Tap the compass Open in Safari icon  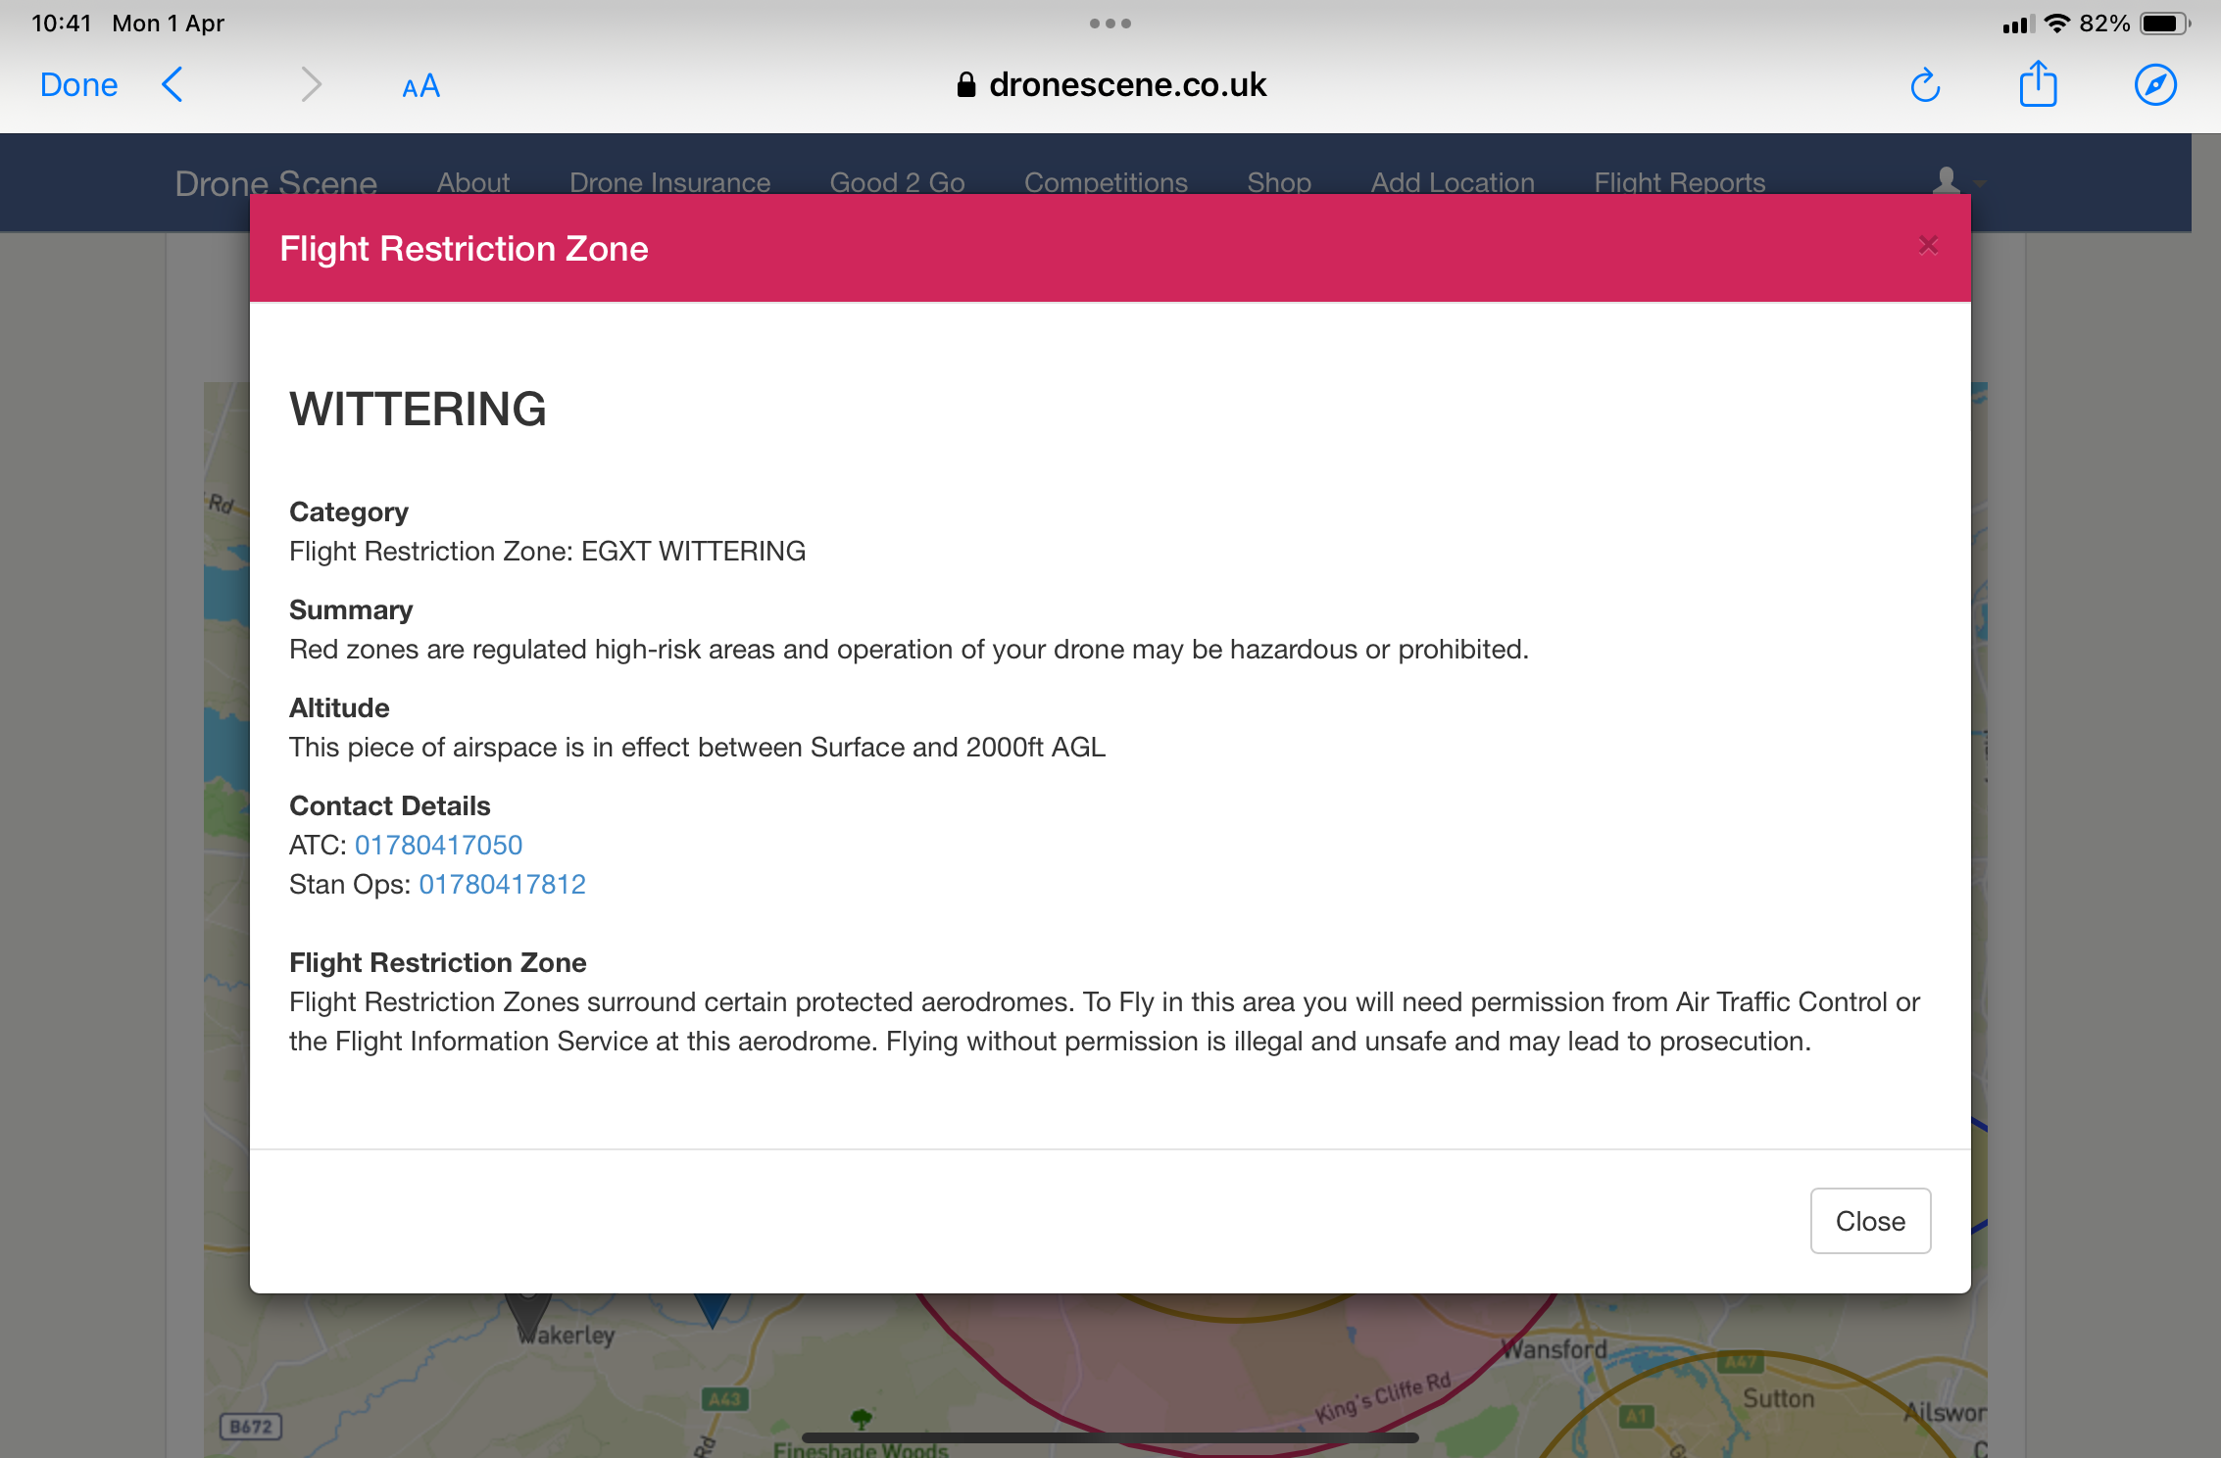(2154, 85)
